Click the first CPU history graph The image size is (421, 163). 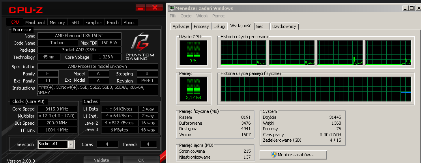(x=243, y=52)
